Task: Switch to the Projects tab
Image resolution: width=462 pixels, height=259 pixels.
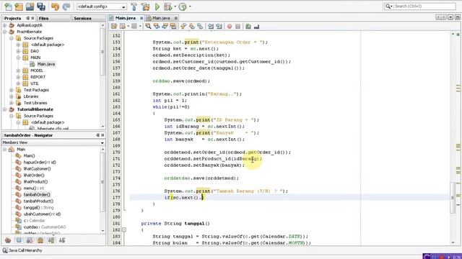Action: pyautogui.click(x=13, y=18)
